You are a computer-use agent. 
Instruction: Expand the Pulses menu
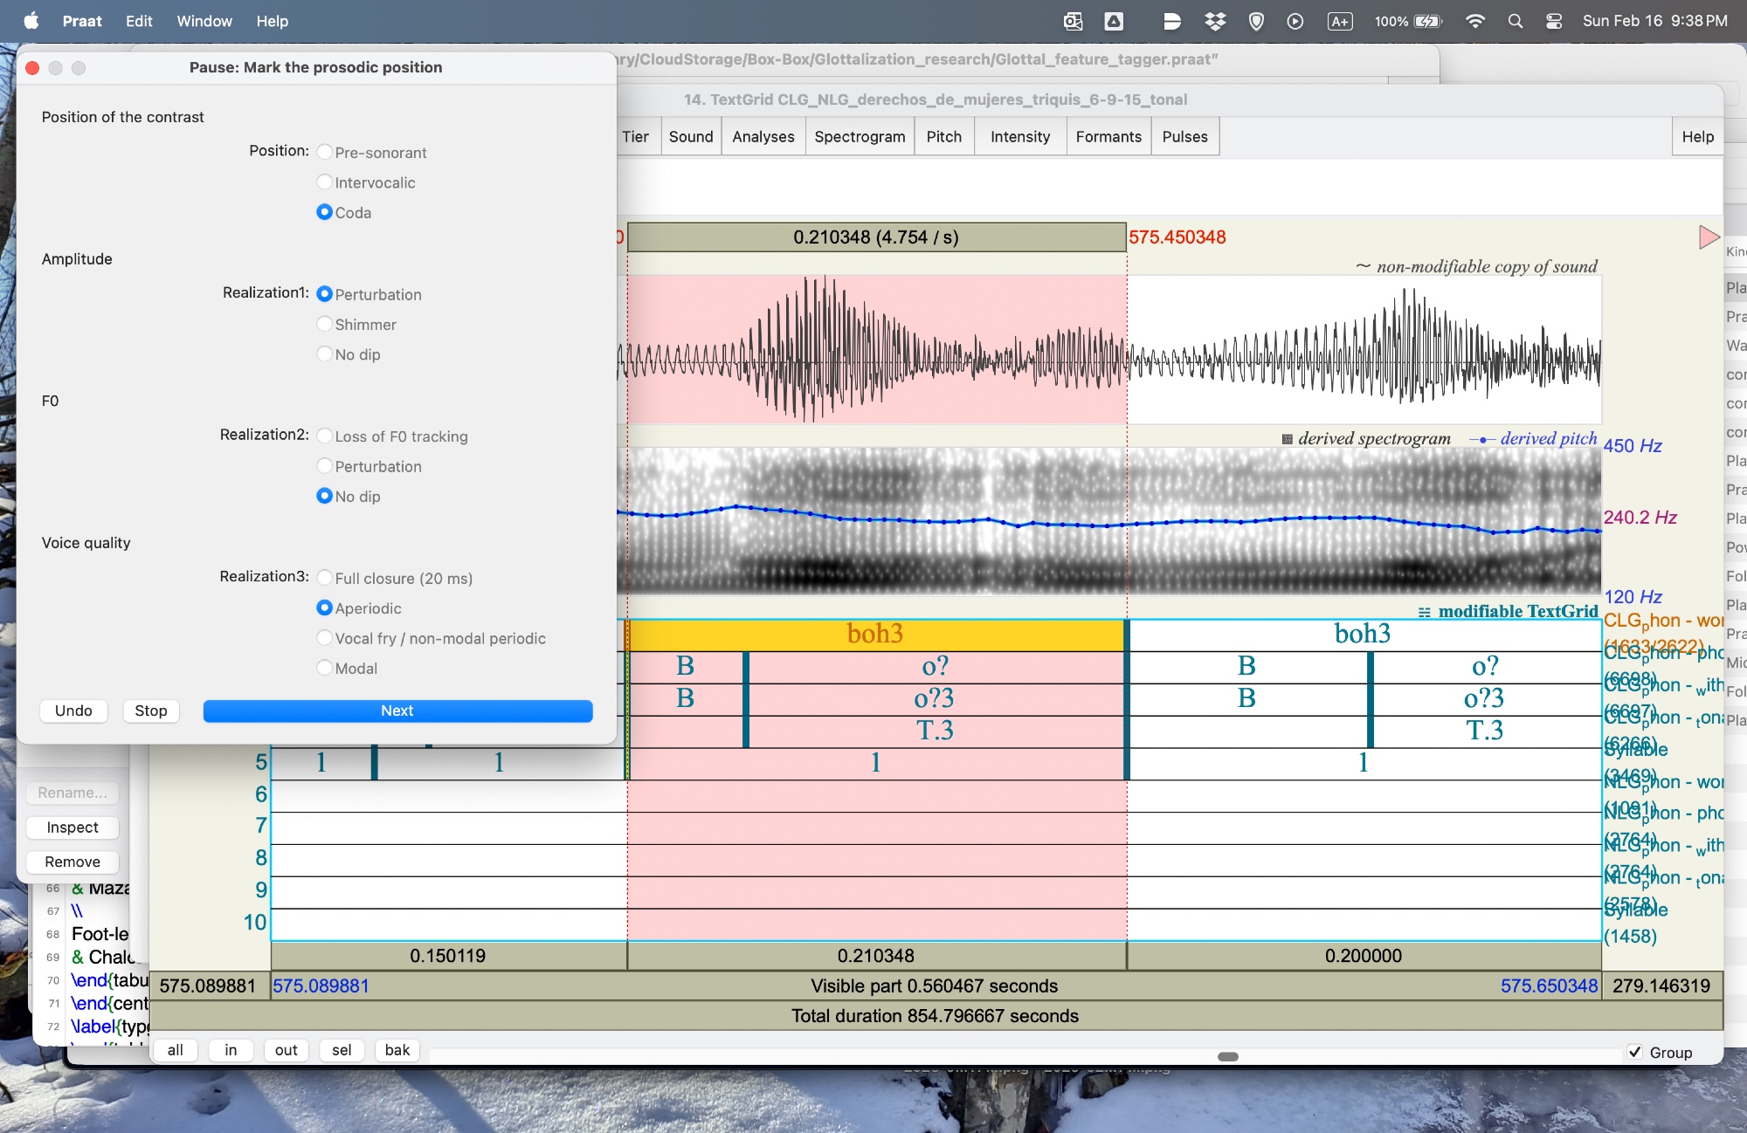coord(1184,137)
